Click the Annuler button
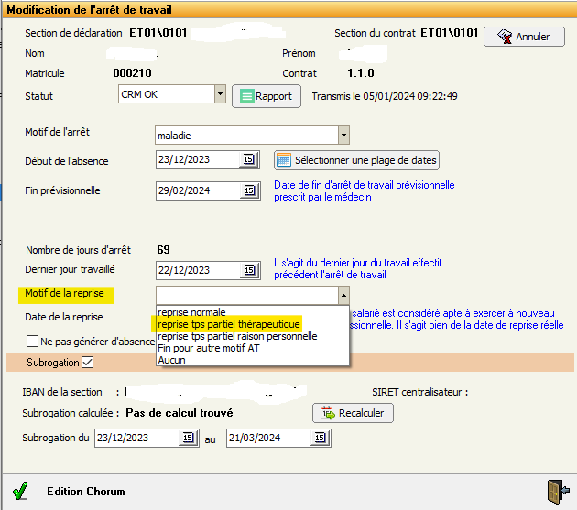This screenshot has width=577, height=510. (524, 38)
